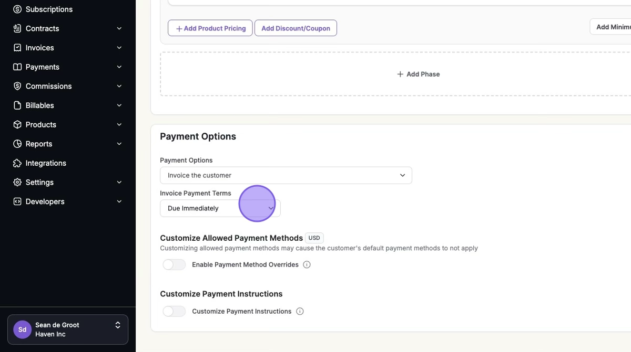The height and width of the screenshot is (352, 631).
Task: Click the Contracts document icon
Action: tap(17, 28)
